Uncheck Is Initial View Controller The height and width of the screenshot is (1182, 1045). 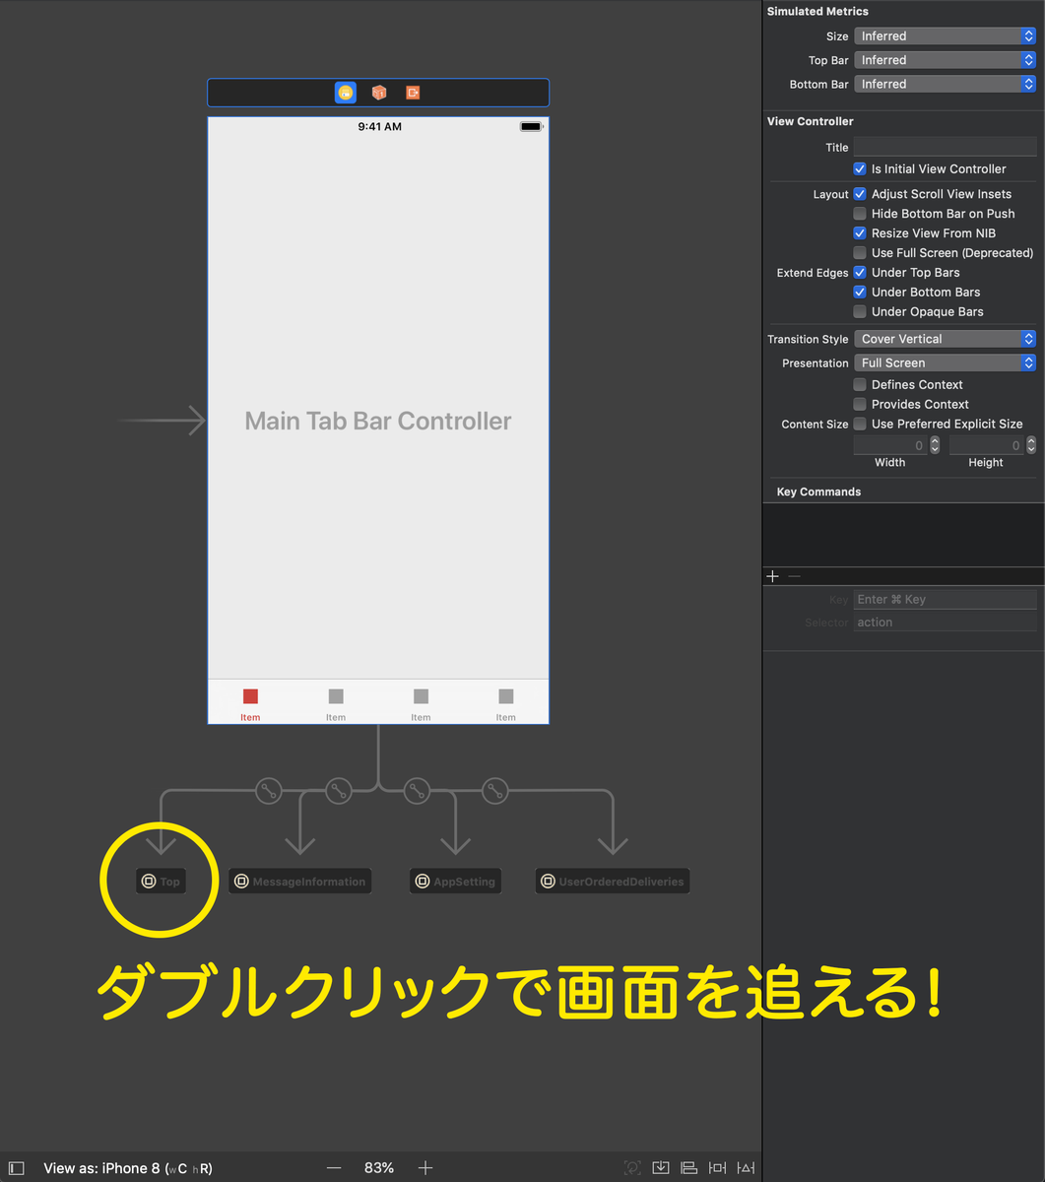pos(859,168)
